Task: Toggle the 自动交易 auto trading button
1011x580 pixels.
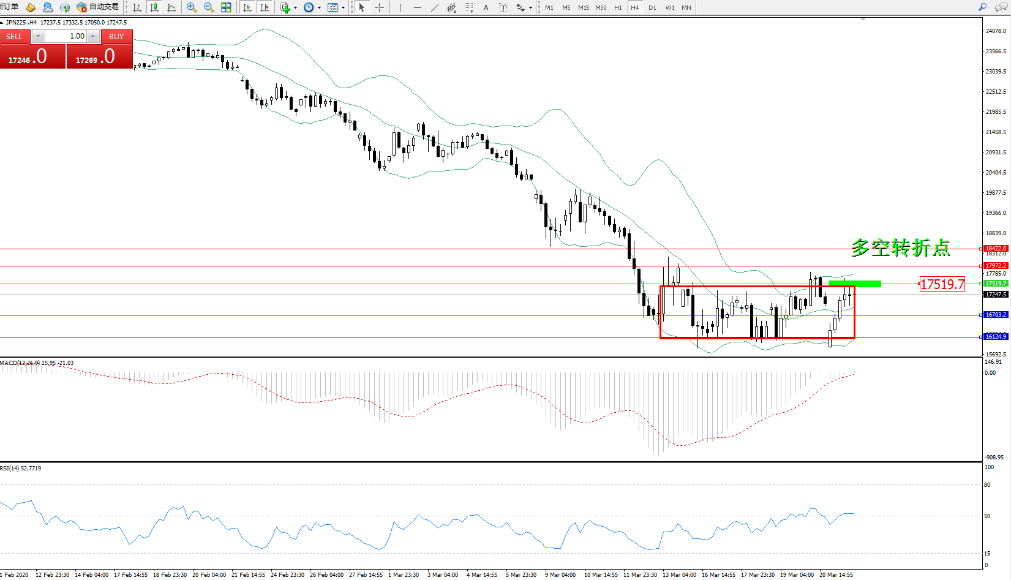Action: (98, 7)
